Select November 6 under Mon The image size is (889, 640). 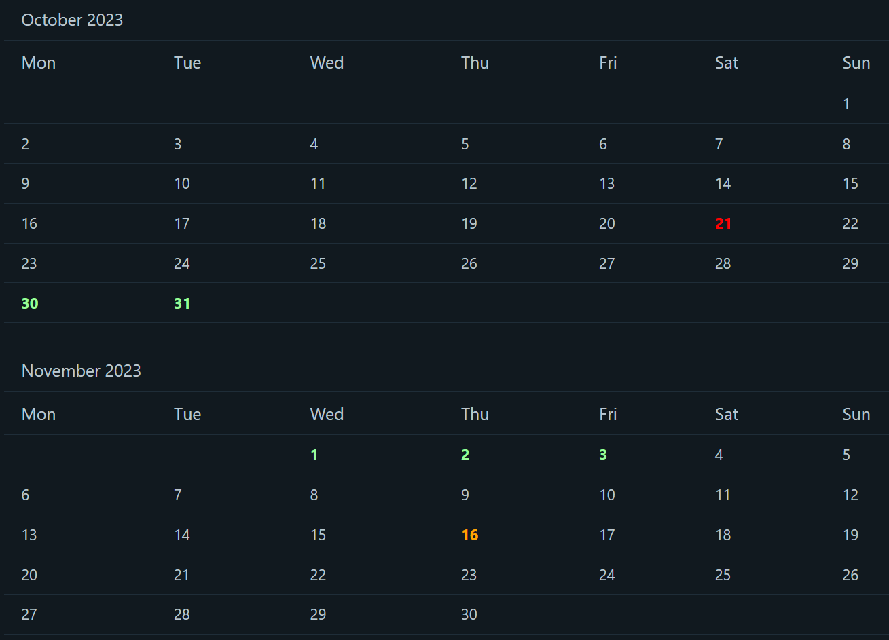pos(25,495)
